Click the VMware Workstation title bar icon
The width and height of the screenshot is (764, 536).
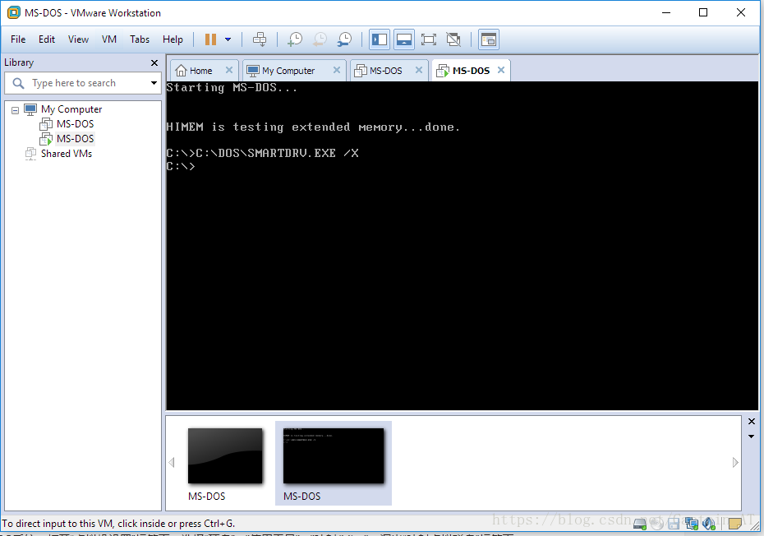click(x=14, y=12)
